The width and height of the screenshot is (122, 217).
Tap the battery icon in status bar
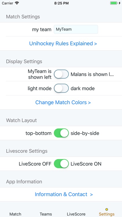114,3
